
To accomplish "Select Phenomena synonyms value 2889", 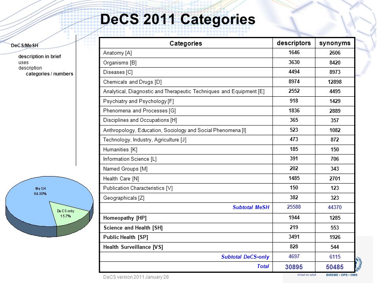I will 335,111.
